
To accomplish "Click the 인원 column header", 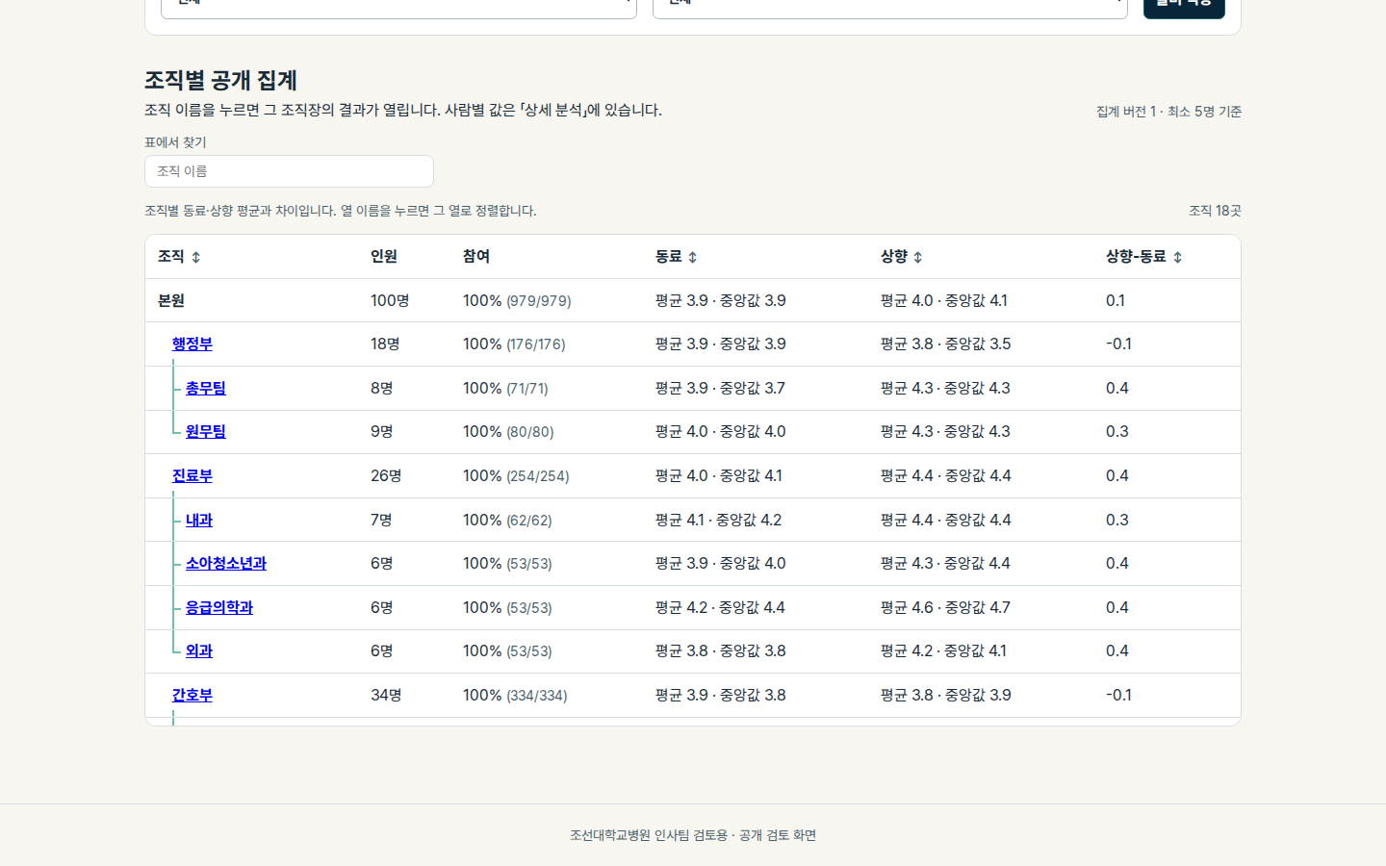I will coord(384,256).
